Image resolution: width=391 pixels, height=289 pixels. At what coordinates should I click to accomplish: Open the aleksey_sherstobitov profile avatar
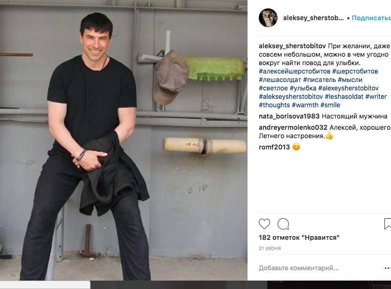(x=268, y=18)
